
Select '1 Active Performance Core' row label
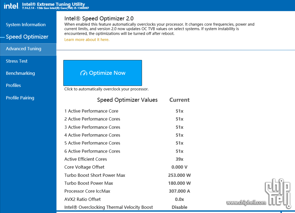pyautogui.click(x=91, y=111)
